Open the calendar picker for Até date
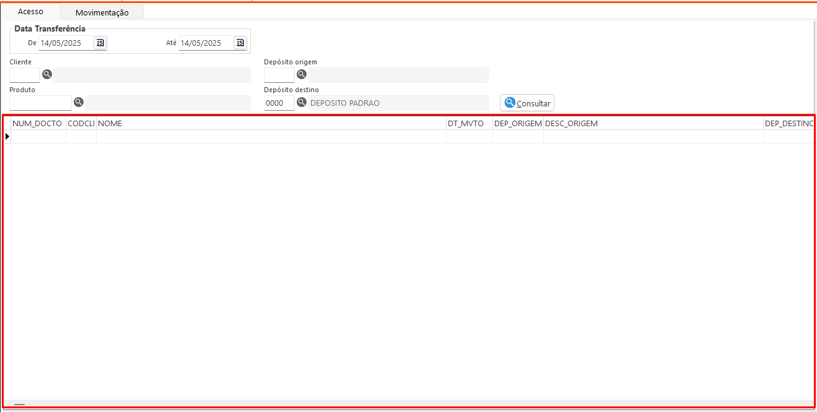 (240, 43)
